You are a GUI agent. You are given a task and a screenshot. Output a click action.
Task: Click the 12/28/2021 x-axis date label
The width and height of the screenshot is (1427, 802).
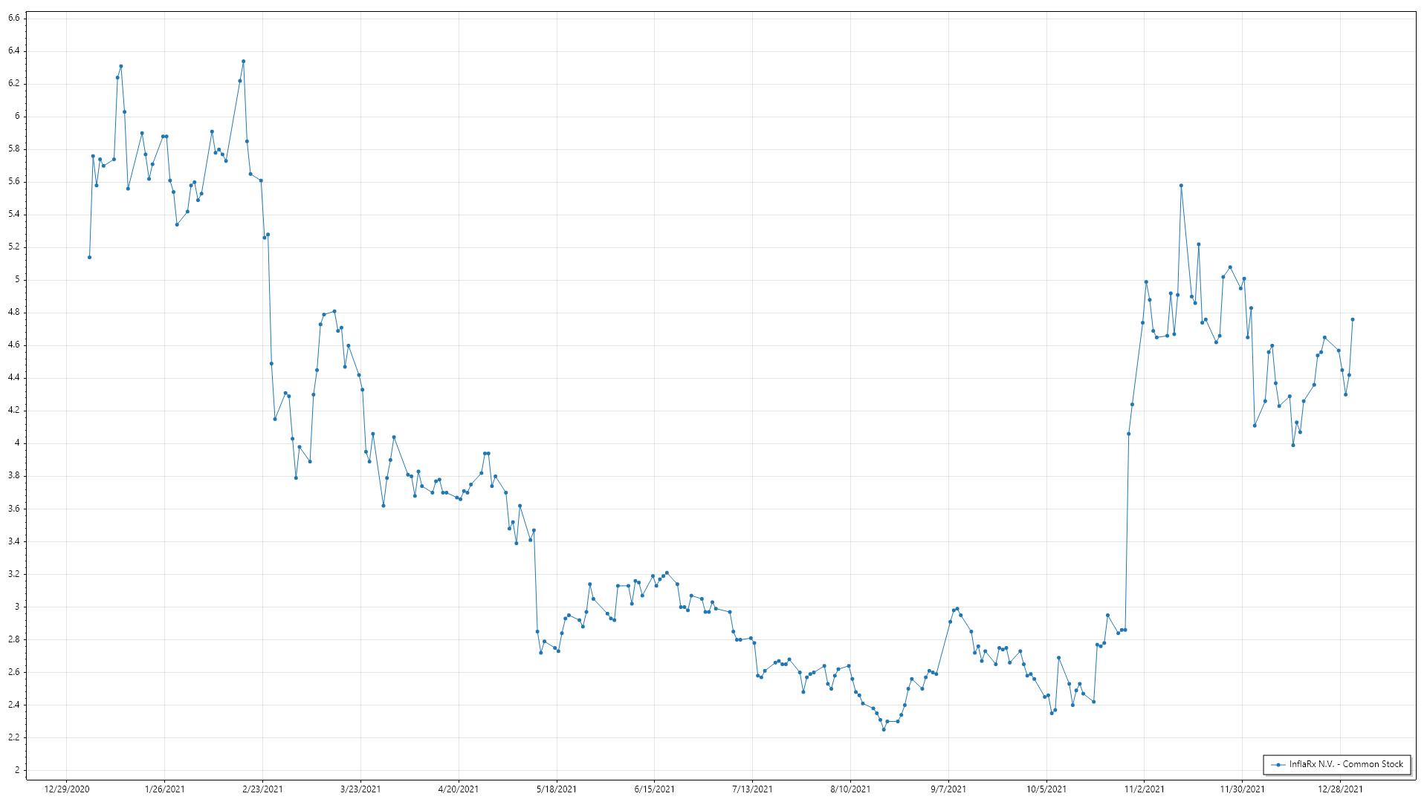[1340, 789]
